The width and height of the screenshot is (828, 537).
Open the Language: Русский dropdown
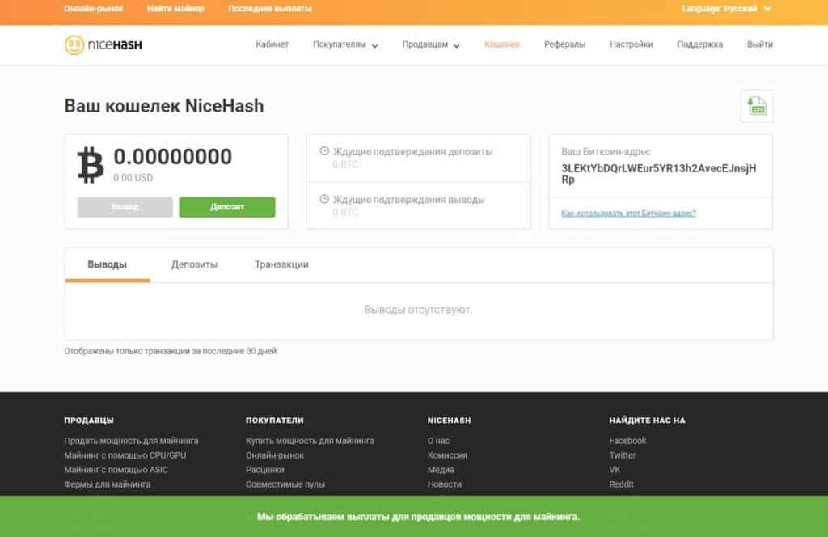[726, 8]
